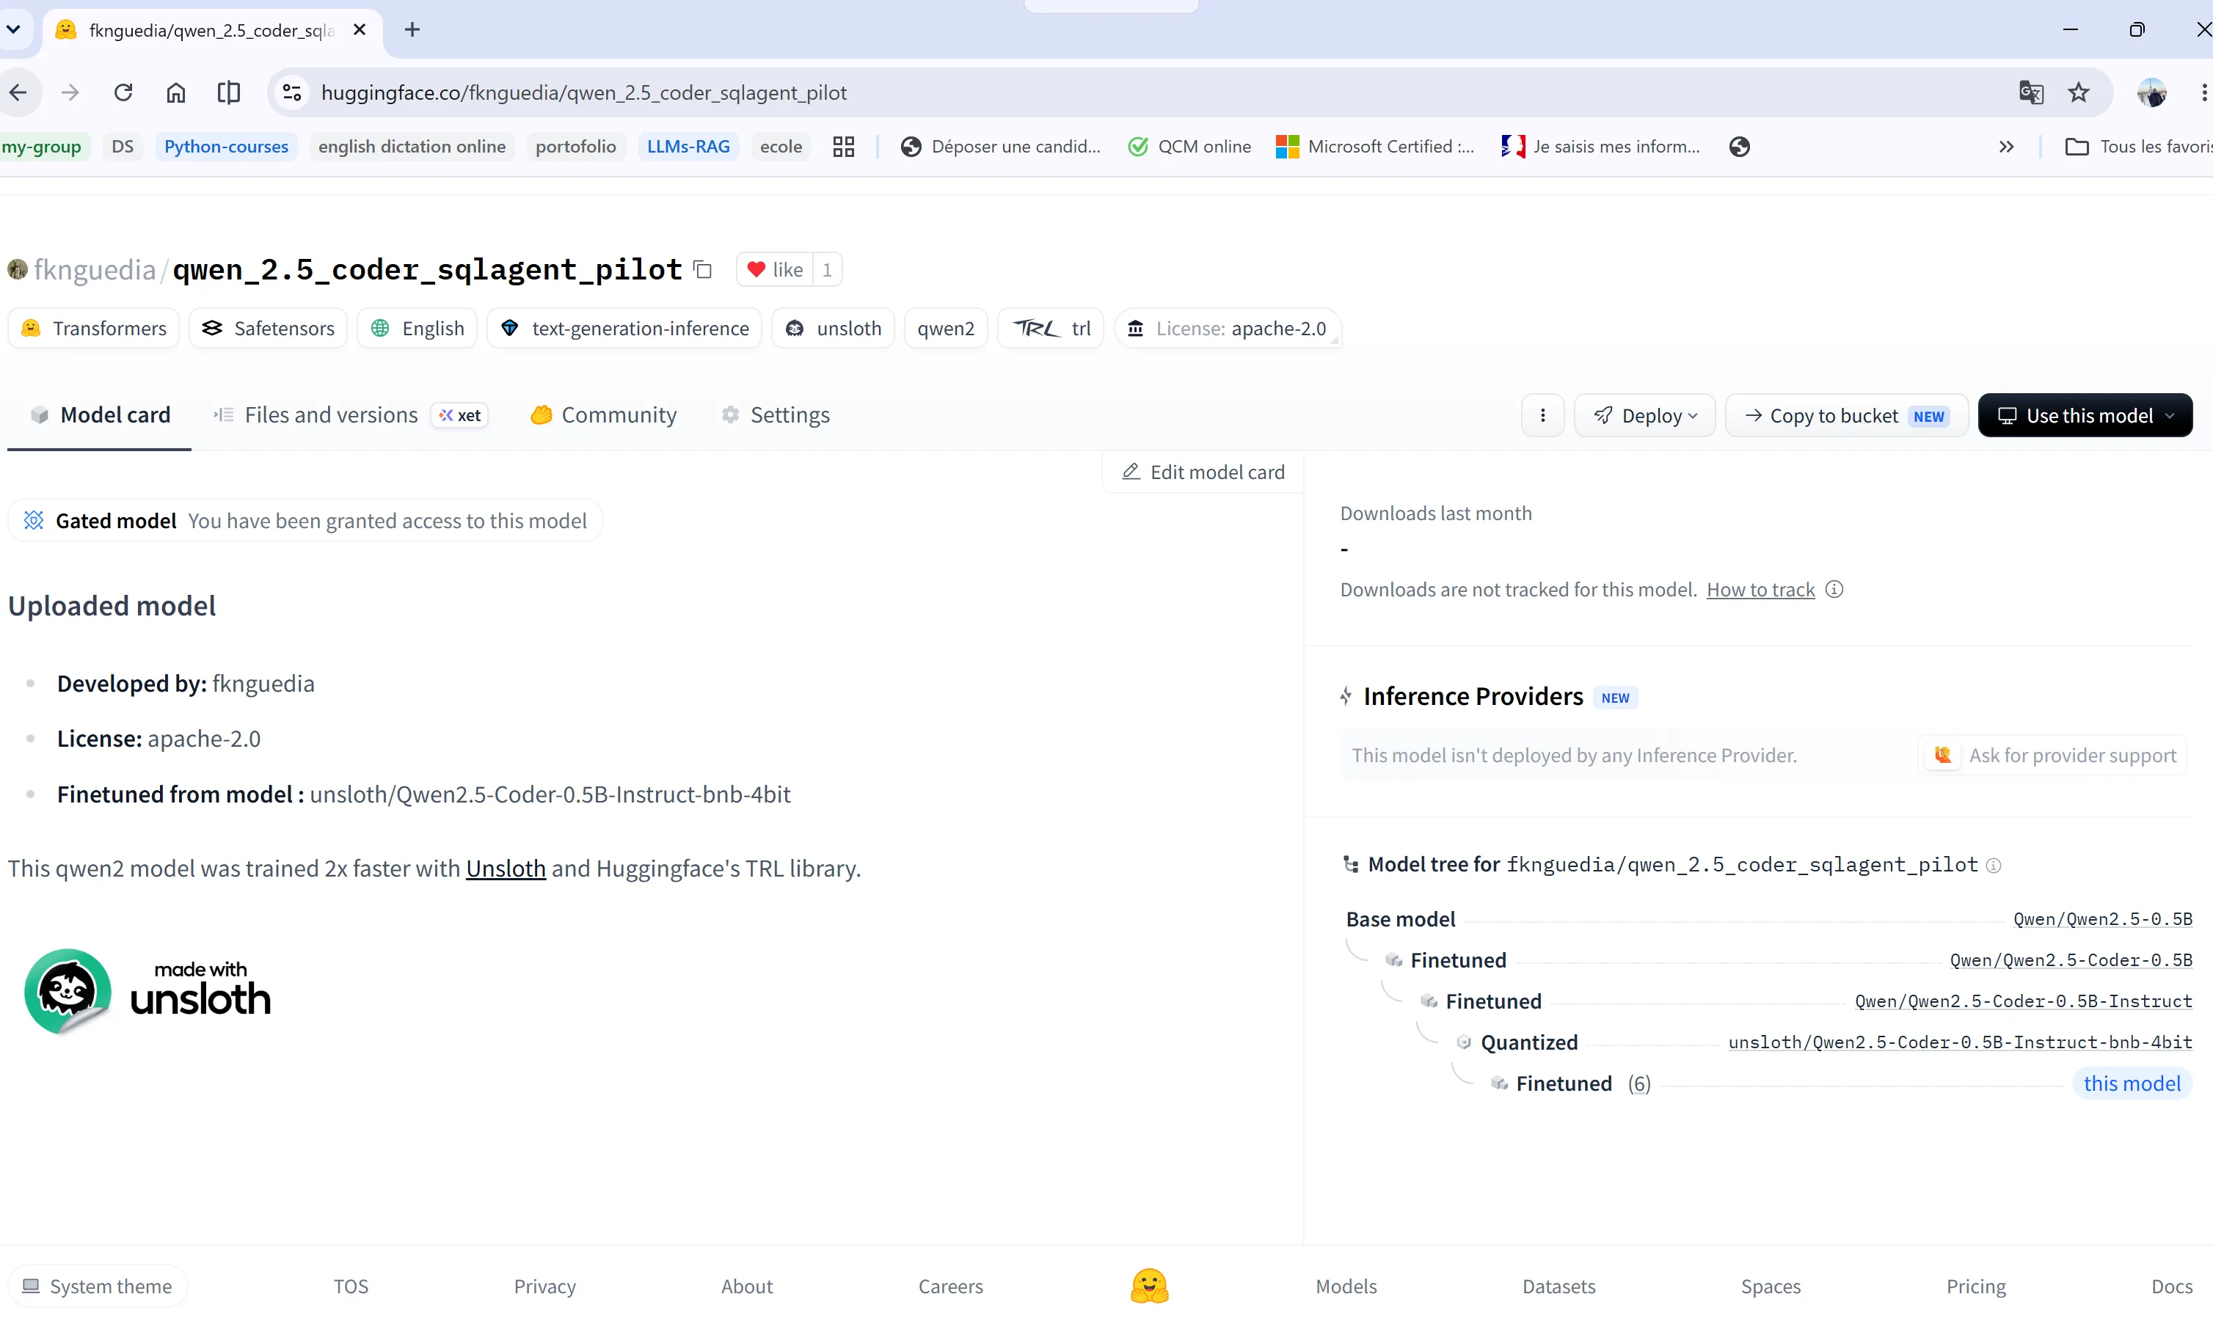Open site information icon in address bar
Screen dimensions: 2213x1338
[x=292, y=92]
